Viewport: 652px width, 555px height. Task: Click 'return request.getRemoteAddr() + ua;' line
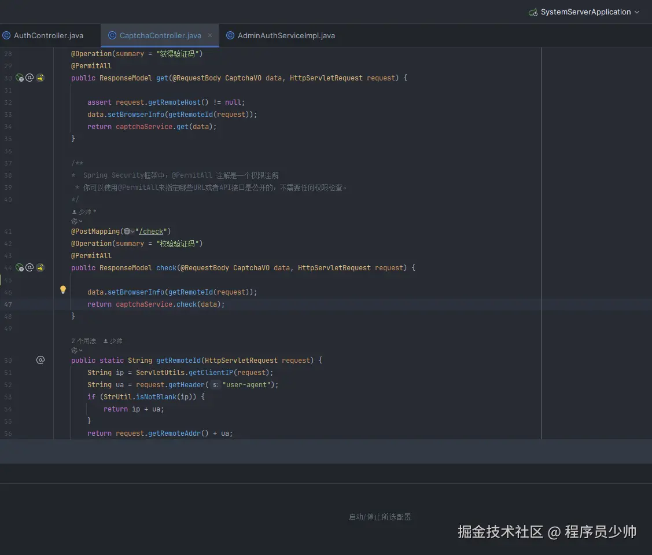click(x=160, y=433)
